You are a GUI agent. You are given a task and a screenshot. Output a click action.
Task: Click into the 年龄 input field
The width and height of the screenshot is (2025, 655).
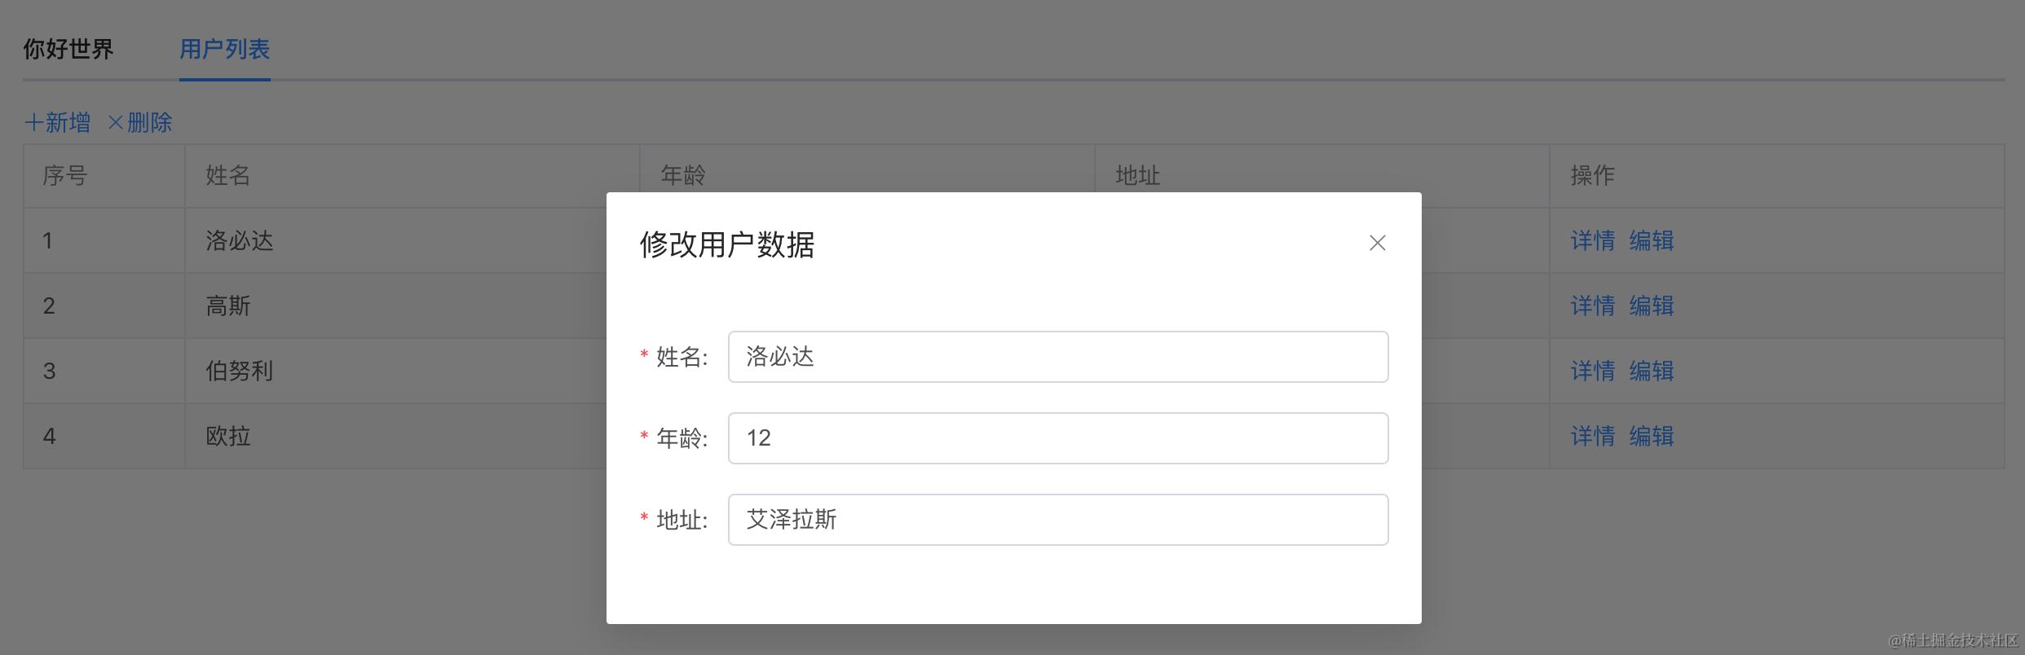pyautogui.click(x=1057, y=438)
